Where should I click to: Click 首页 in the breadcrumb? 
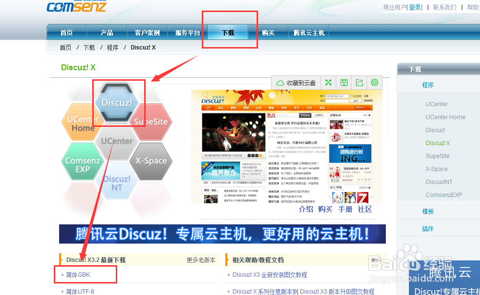(65, 48)
